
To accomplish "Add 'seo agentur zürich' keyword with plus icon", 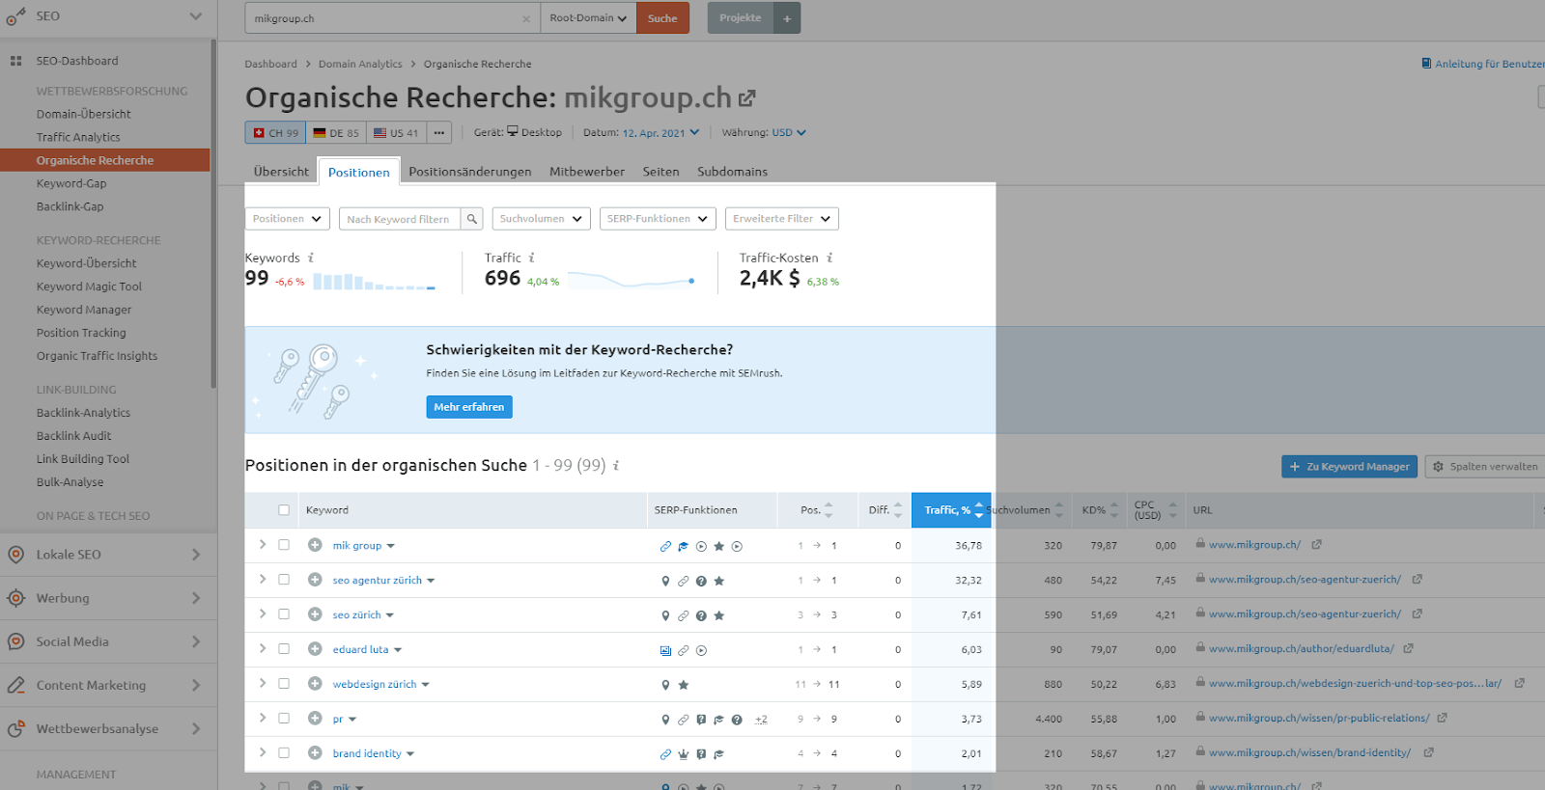I will [x=315, y=580].
